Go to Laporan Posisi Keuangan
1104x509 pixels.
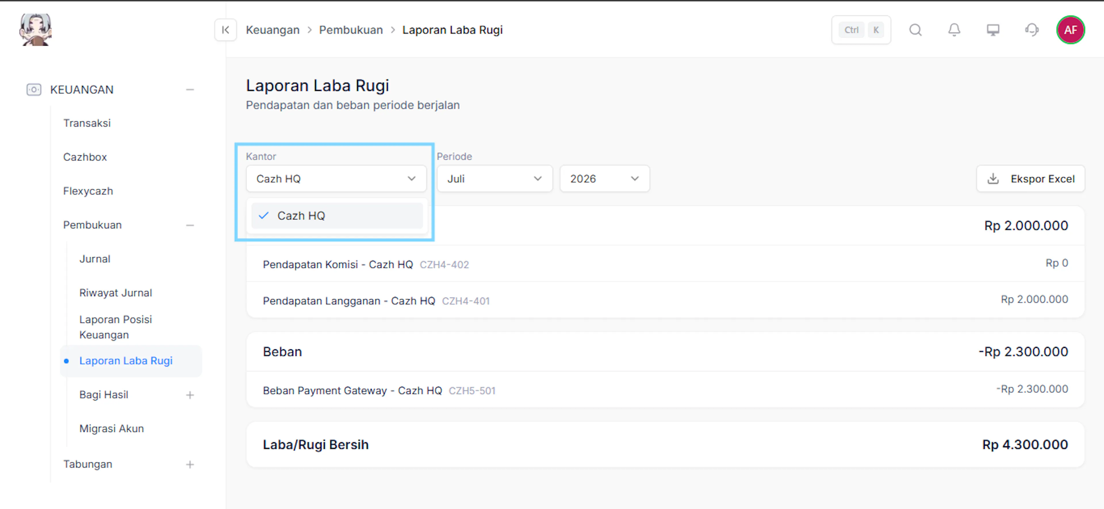[x=116, y=327]
